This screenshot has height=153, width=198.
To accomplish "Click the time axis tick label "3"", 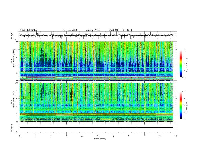I will (66, 136).
